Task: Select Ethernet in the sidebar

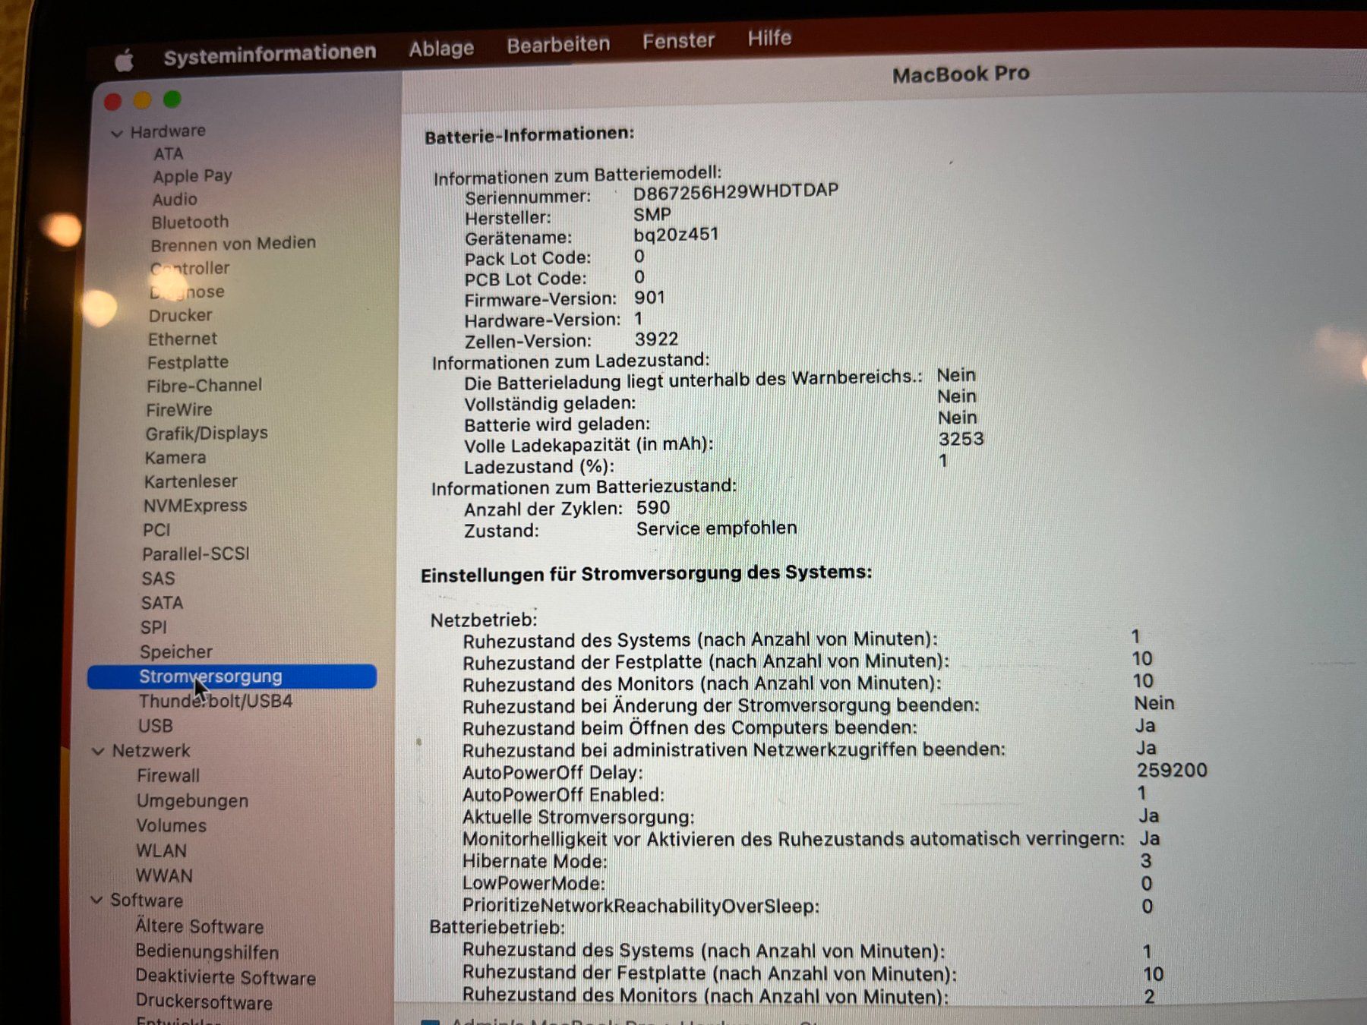Action: pyautogui.click(x=182, y=339)
